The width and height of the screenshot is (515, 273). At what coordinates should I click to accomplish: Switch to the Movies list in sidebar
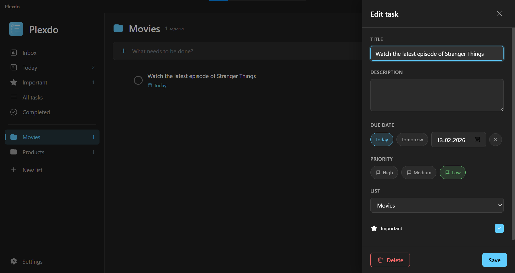pos(31,137)
